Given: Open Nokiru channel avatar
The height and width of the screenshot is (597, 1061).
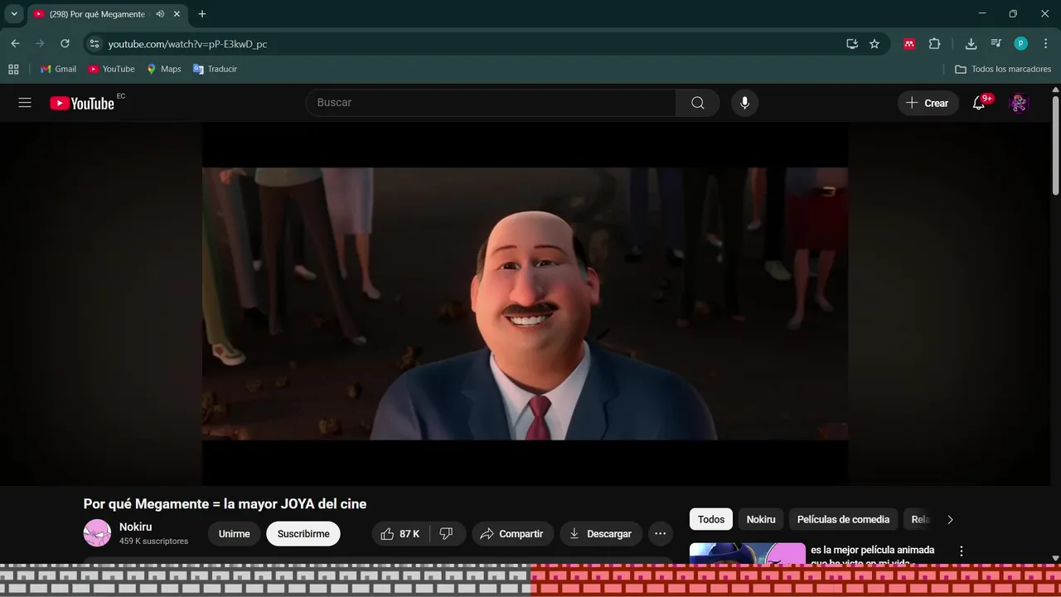Looking at the screenshot, I should (97, 533).
